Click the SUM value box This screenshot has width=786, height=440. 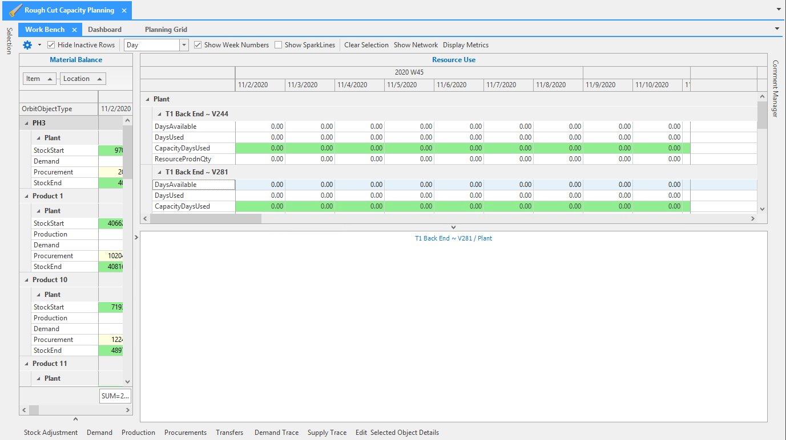point(115,396)
